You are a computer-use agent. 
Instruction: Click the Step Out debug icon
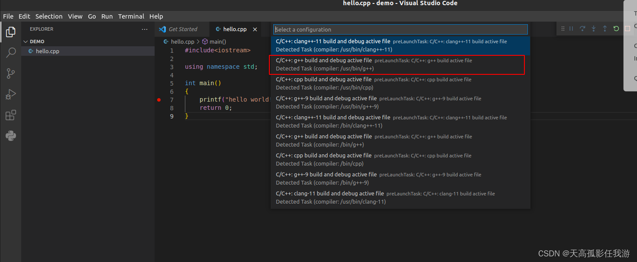point(605,28)
